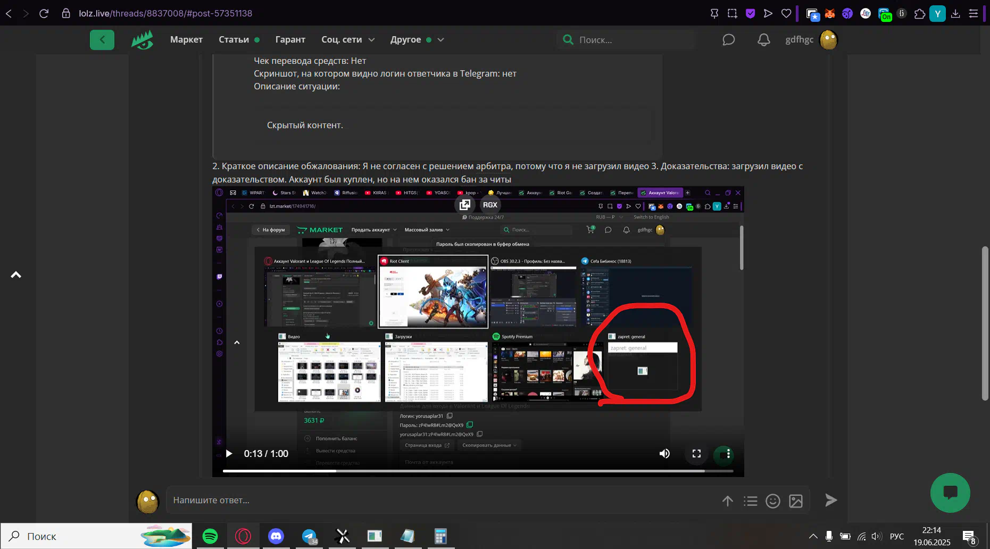Open Opera ad blocker shield icon
Image resolution: width=990 pixels, height=549 pixels.
tap(750, 13)
